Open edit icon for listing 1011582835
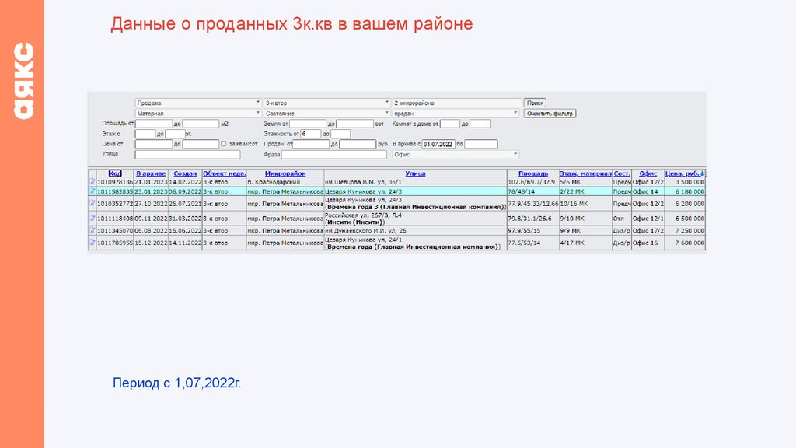Image resolution: width=796 pixels, height=448 pixels. pyautogui.click(x=93, y=191)
